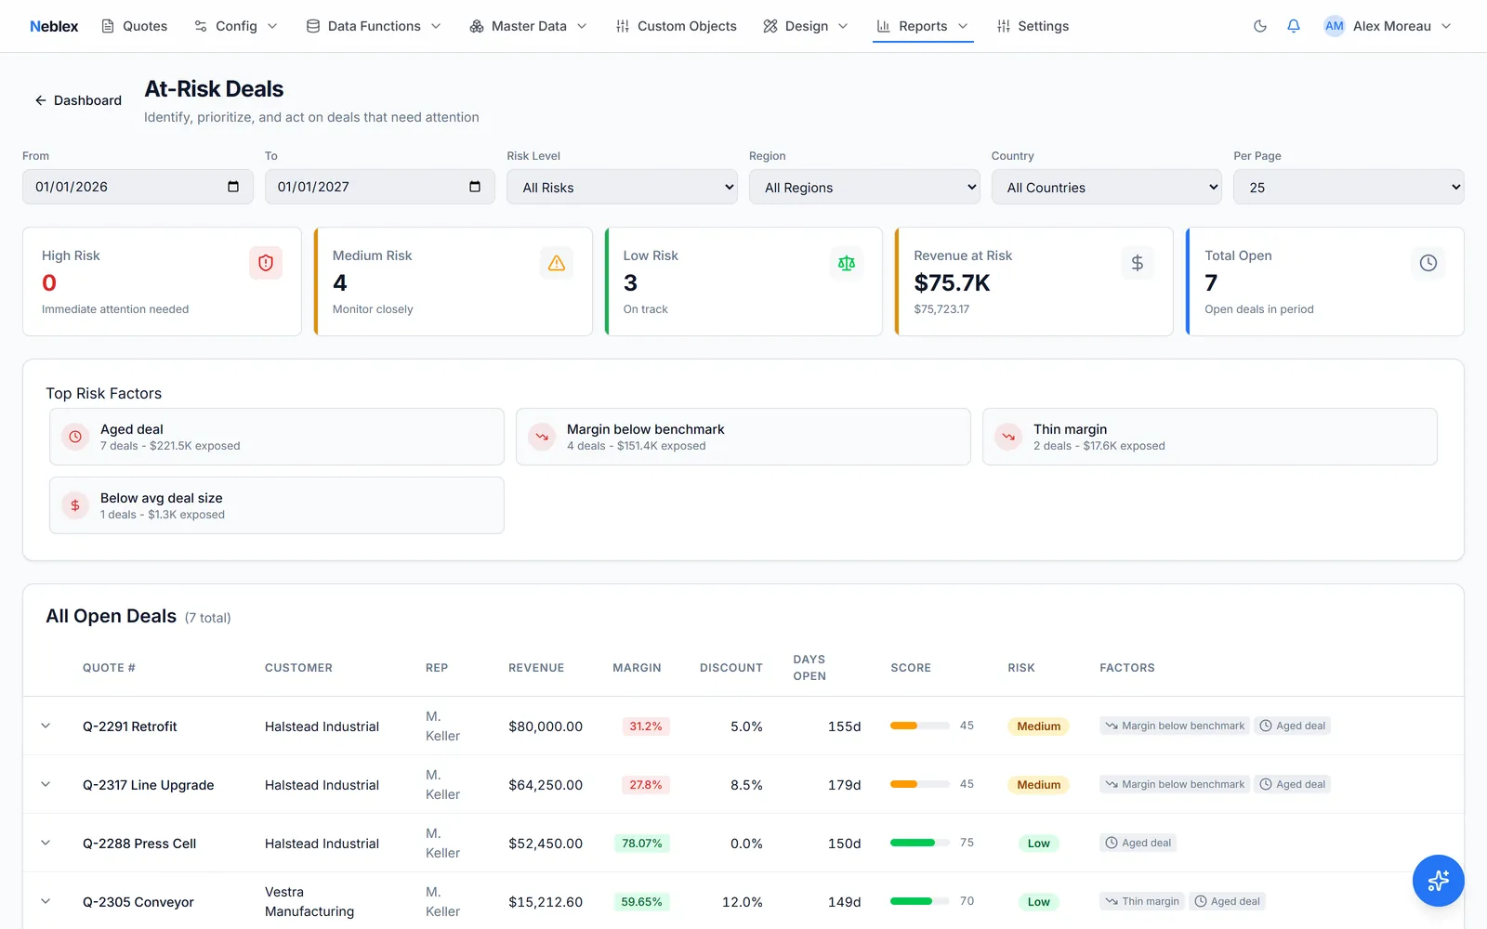Open the To date calendar picker

pyautogui.click(x=475, y=187)
